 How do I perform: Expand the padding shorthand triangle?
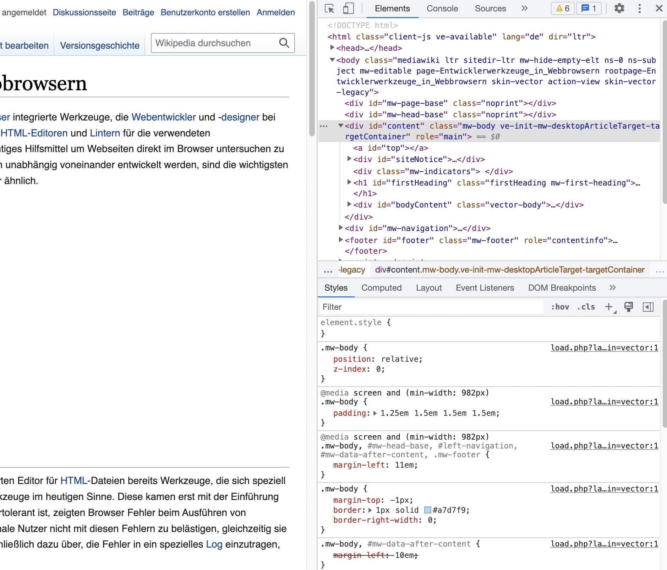pos(375,413)
